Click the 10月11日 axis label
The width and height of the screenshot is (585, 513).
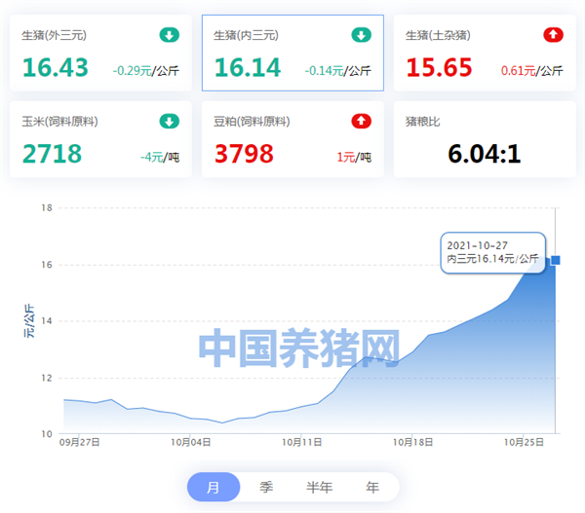tap(302, 442)
